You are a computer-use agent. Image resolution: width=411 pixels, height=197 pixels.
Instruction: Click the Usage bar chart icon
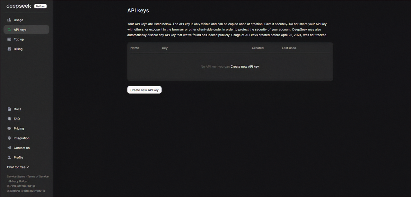click(9, 20)
